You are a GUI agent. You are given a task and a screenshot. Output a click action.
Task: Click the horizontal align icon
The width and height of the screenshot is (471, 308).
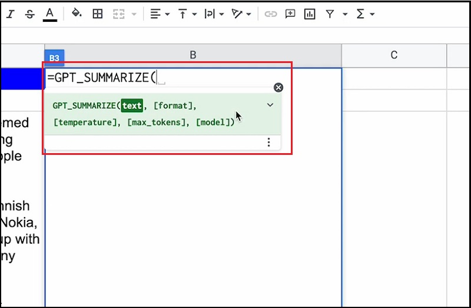point(155,14)
